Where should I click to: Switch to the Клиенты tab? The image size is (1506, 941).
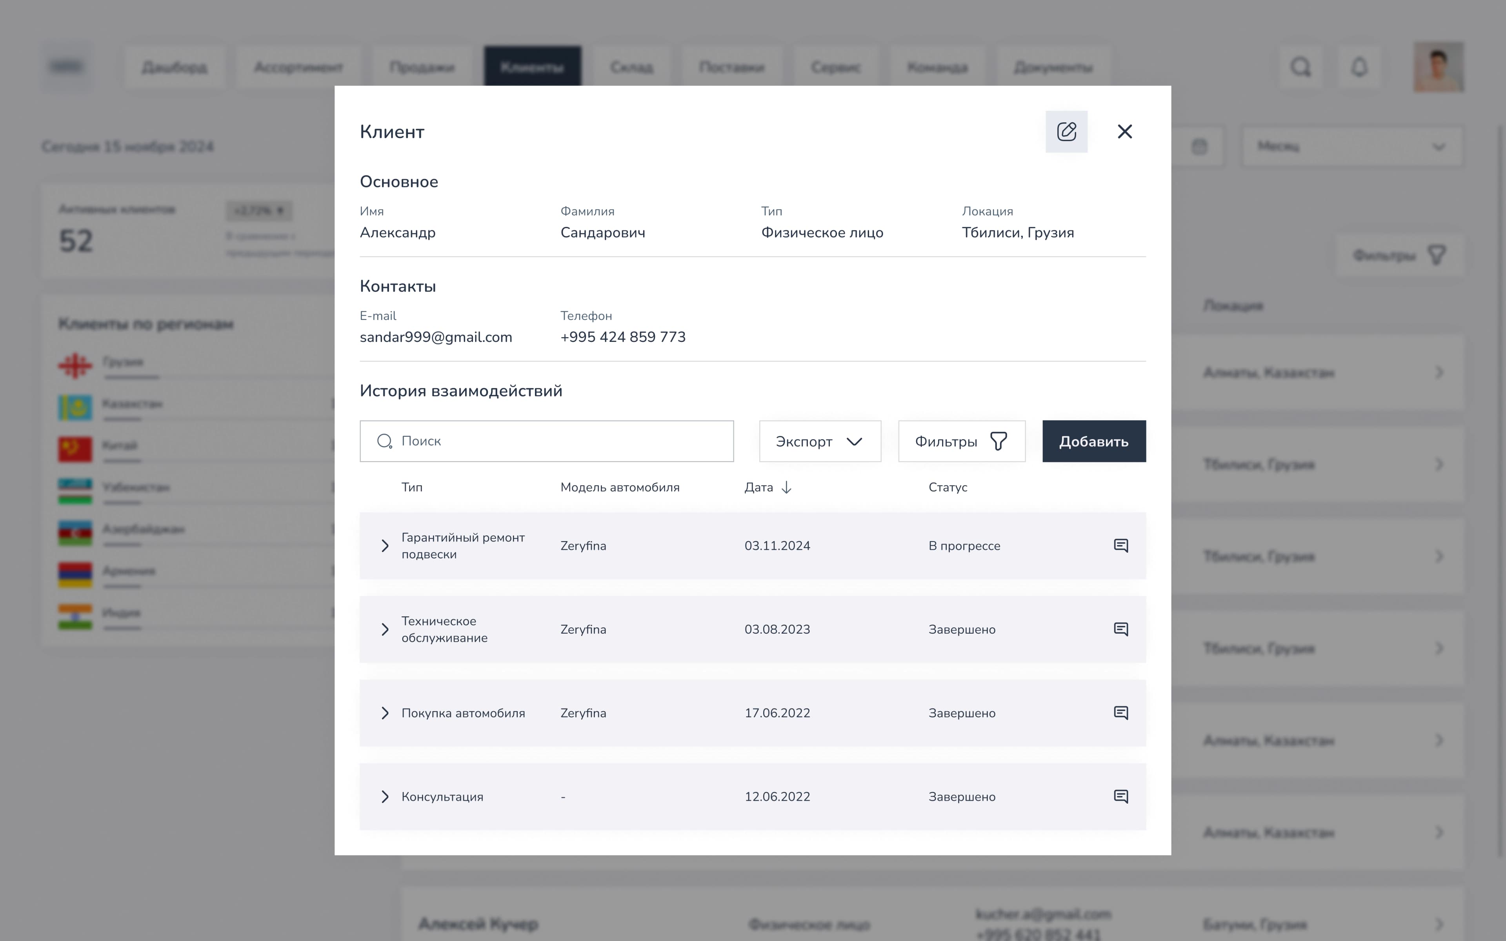tap(532, 66)
